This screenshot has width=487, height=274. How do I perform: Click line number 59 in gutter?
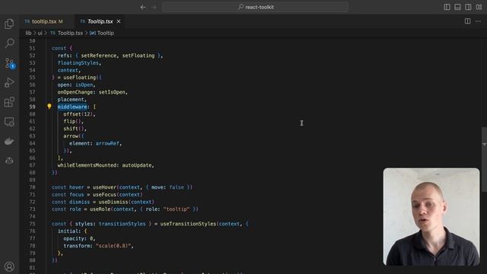pos(32,107)
